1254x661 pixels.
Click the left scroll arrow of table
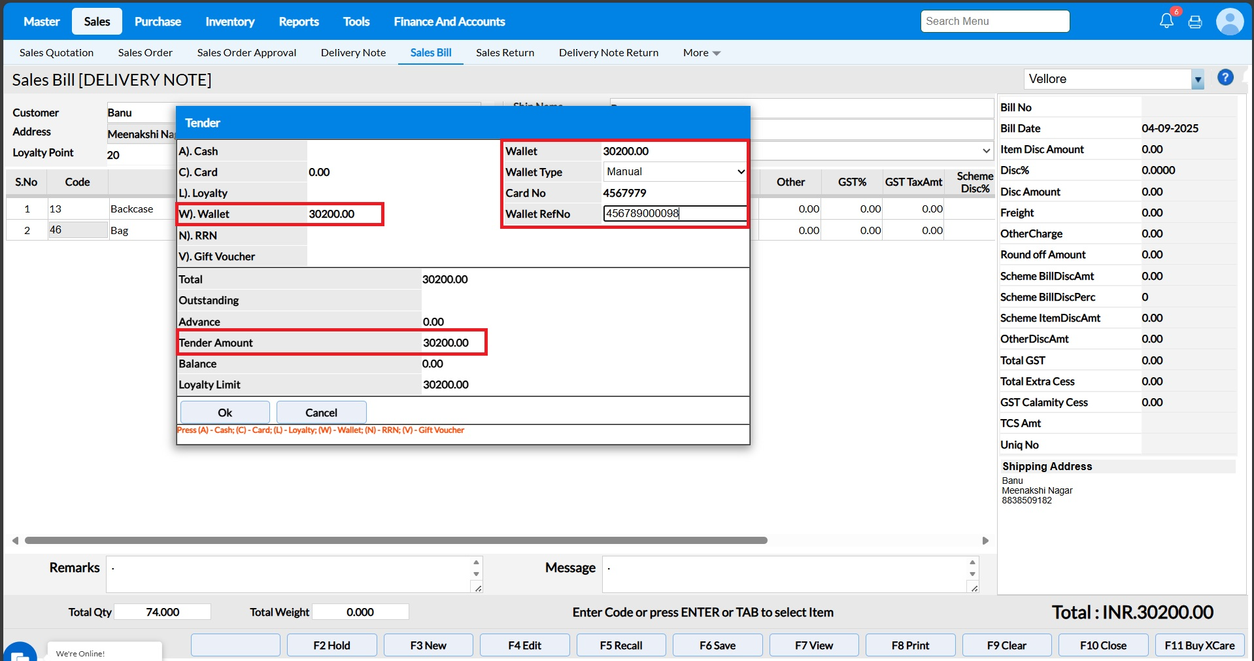tap(15, 541)
